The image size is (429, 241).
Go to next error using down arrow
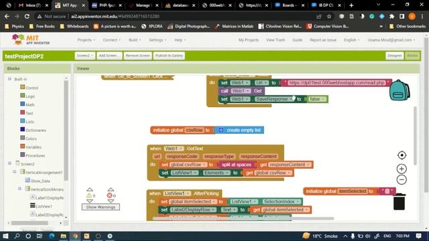111,202
